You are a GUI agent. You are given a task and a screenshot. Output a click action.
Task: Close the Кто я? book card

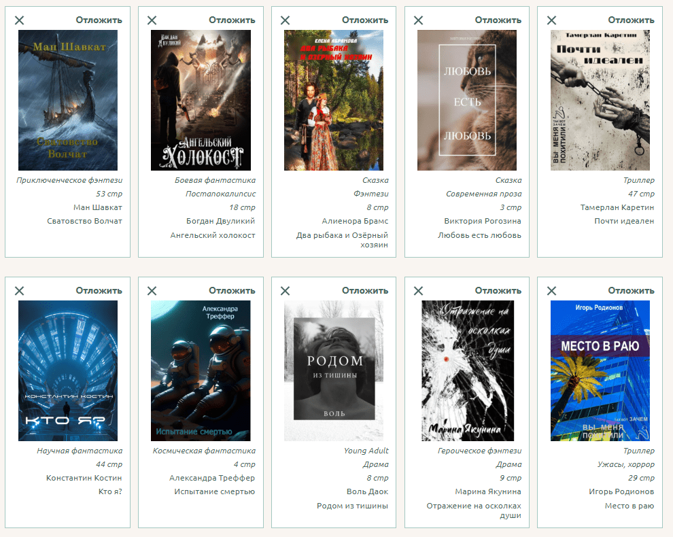(x=19, y=291)
